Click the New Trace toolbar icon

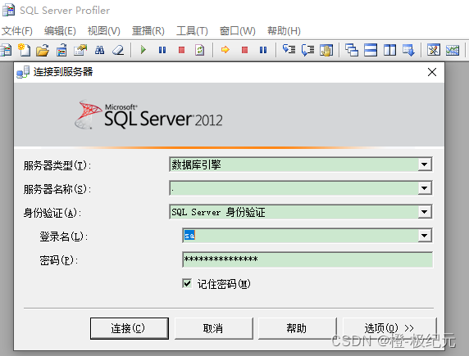click(x=6, y=50)
